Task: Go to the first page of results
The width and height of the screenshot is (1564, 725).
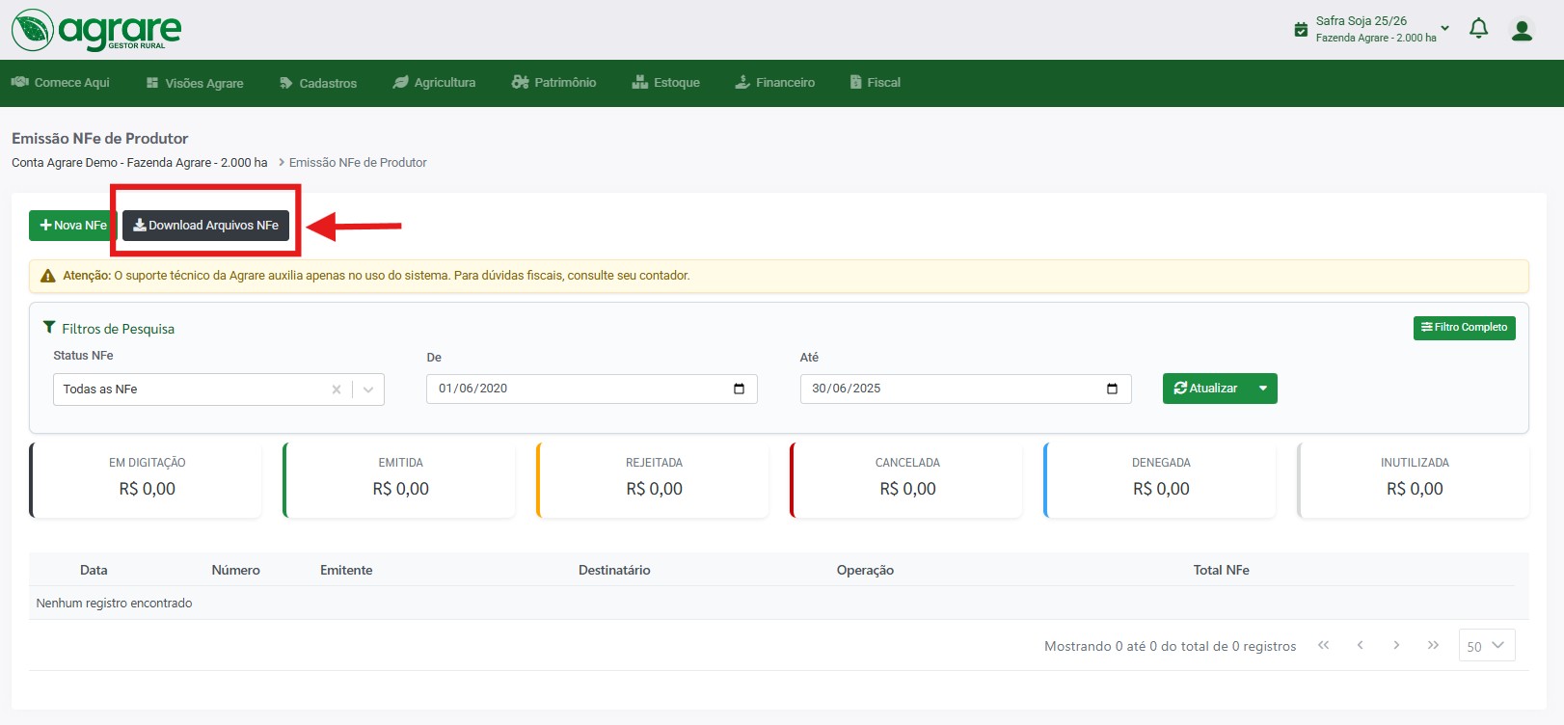Action: coord(1324,645)
